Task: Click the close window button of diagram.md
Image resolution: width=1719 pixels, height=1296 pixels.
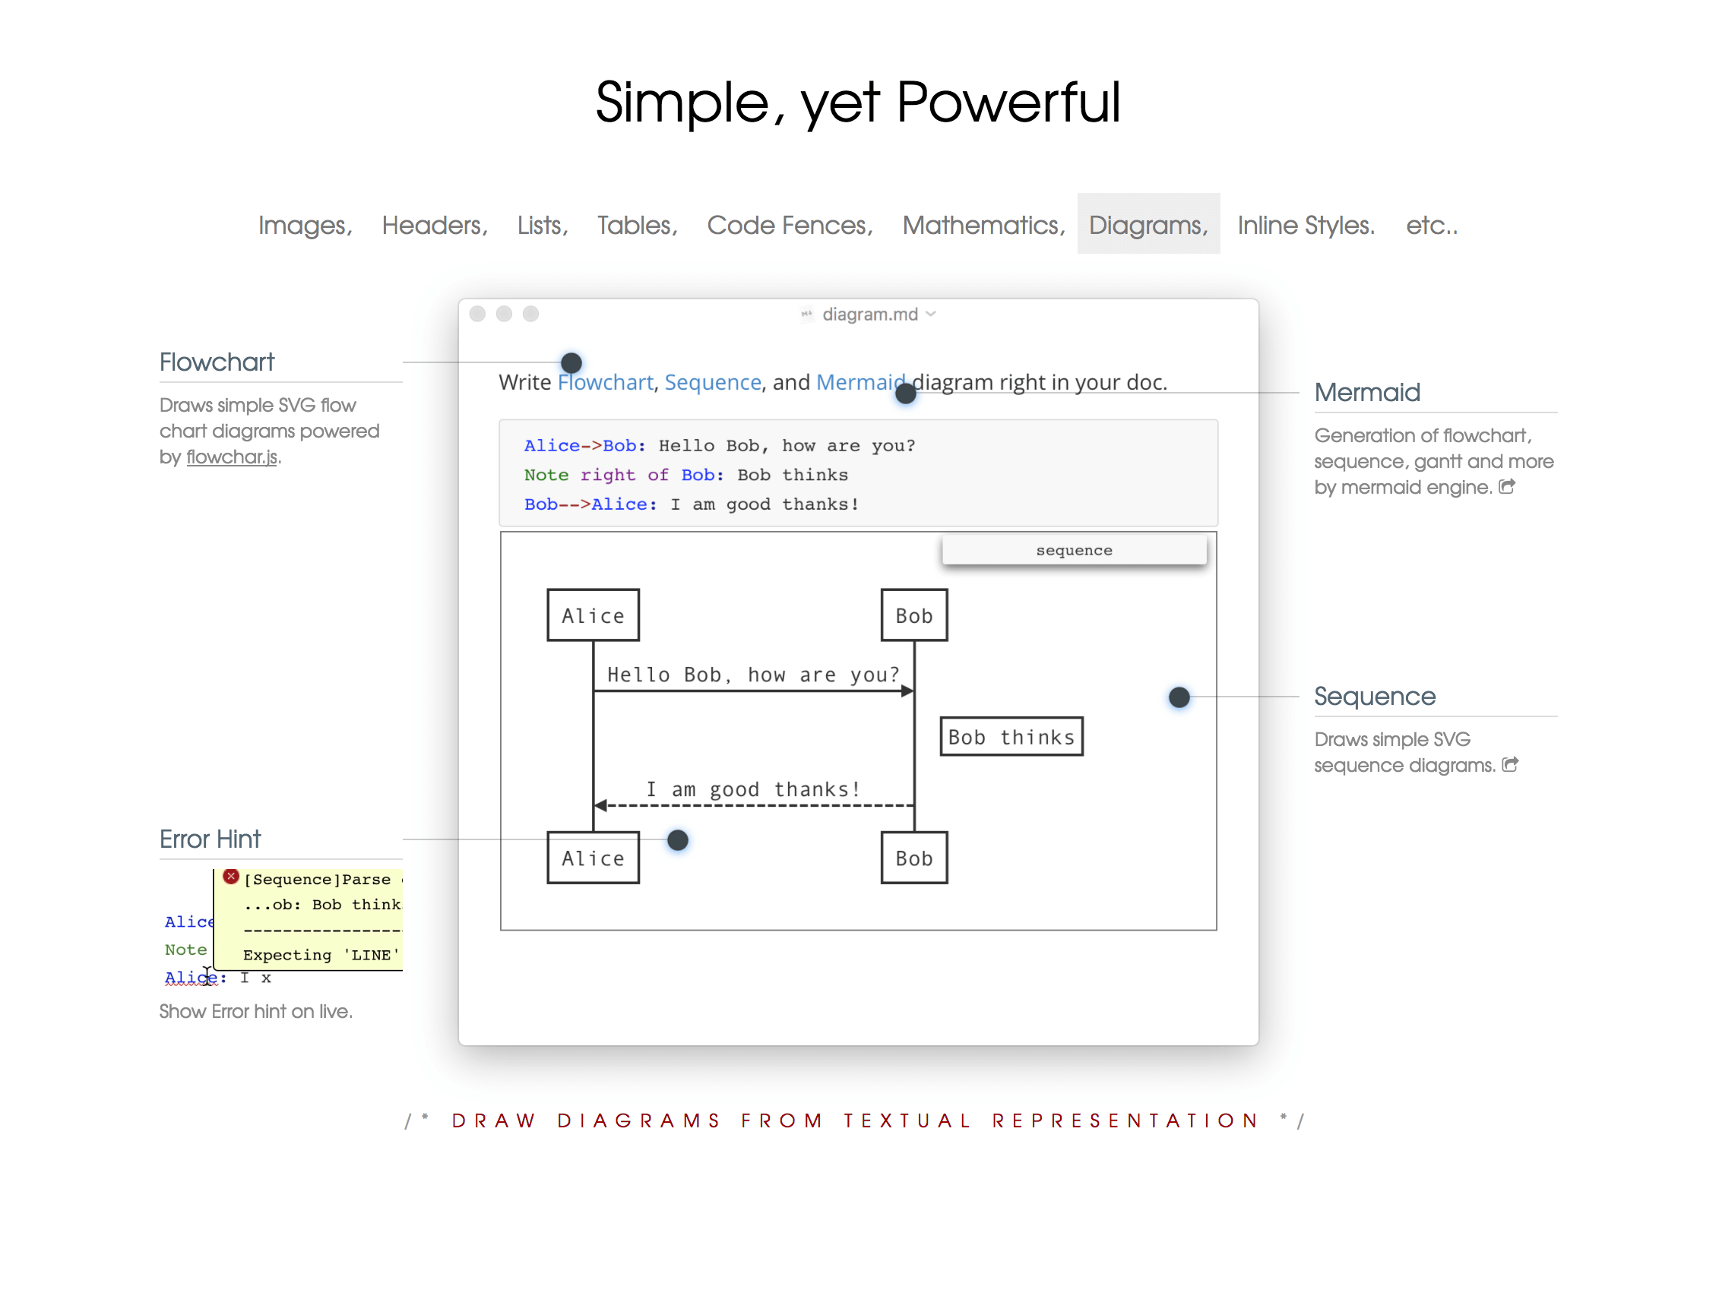Action: tap(477, 314)
